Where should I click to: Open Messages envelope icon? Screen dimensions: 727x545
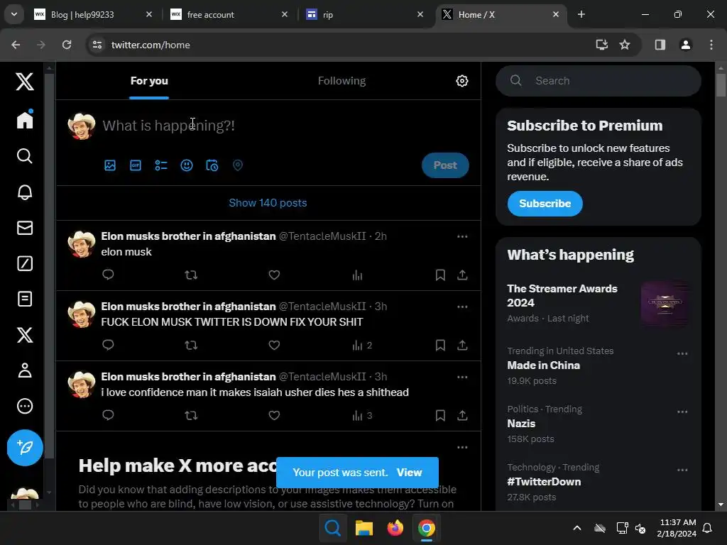(x=25, y=228)
